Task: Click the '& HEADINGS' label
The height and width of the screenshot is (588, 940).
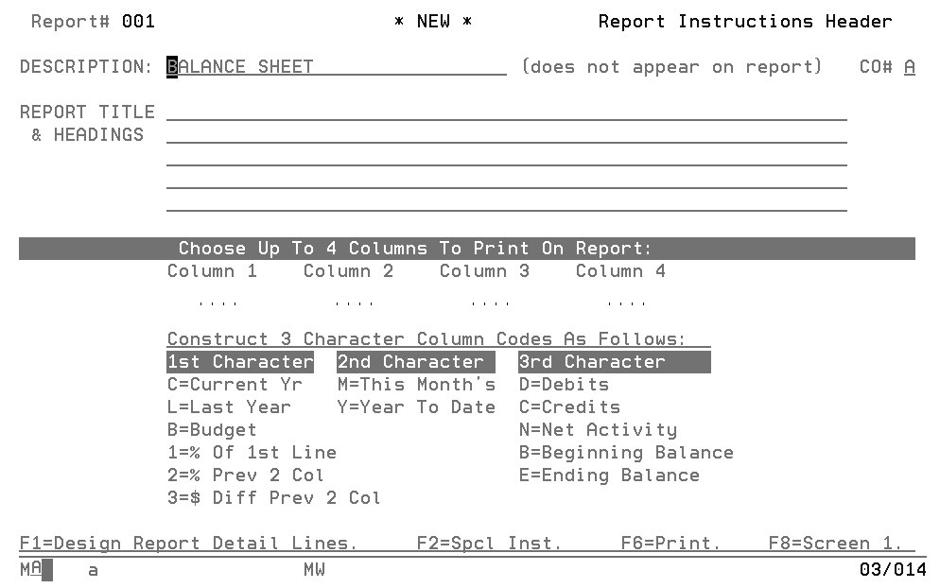Action: click(88, 135)
